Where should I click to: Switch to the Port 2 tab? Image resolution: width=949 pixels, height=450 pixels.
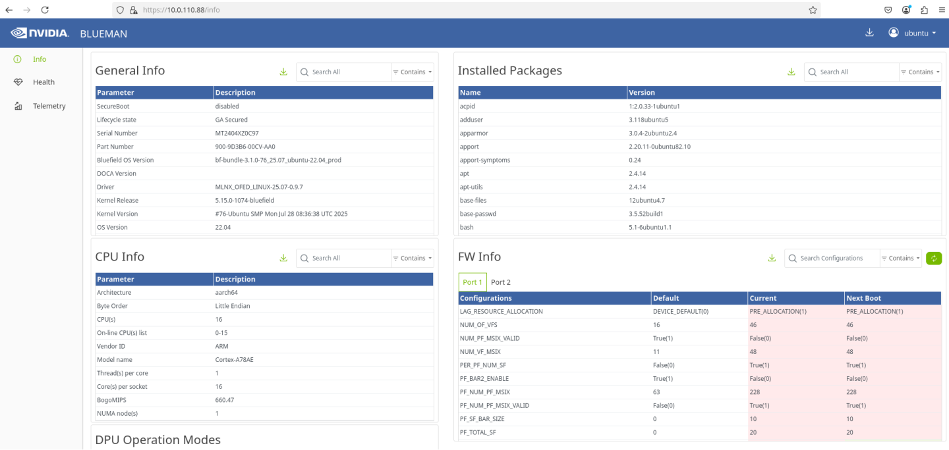pos(500,282)
